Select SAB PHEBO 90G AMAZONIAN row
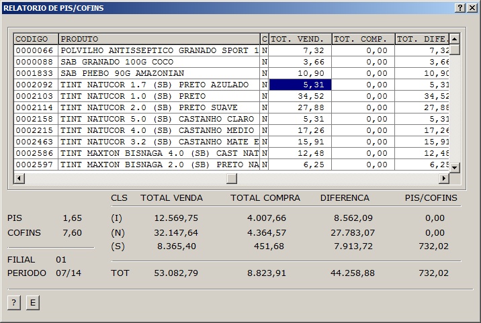481x323 pixels. click(x=159, y=73)
